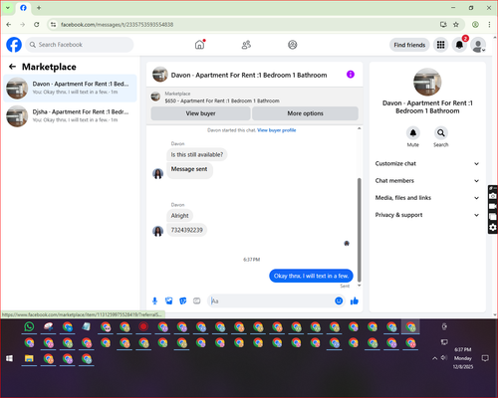498x398 pixels.
Task: Search in conversation with magnifier icon
Action: [441, 133]
